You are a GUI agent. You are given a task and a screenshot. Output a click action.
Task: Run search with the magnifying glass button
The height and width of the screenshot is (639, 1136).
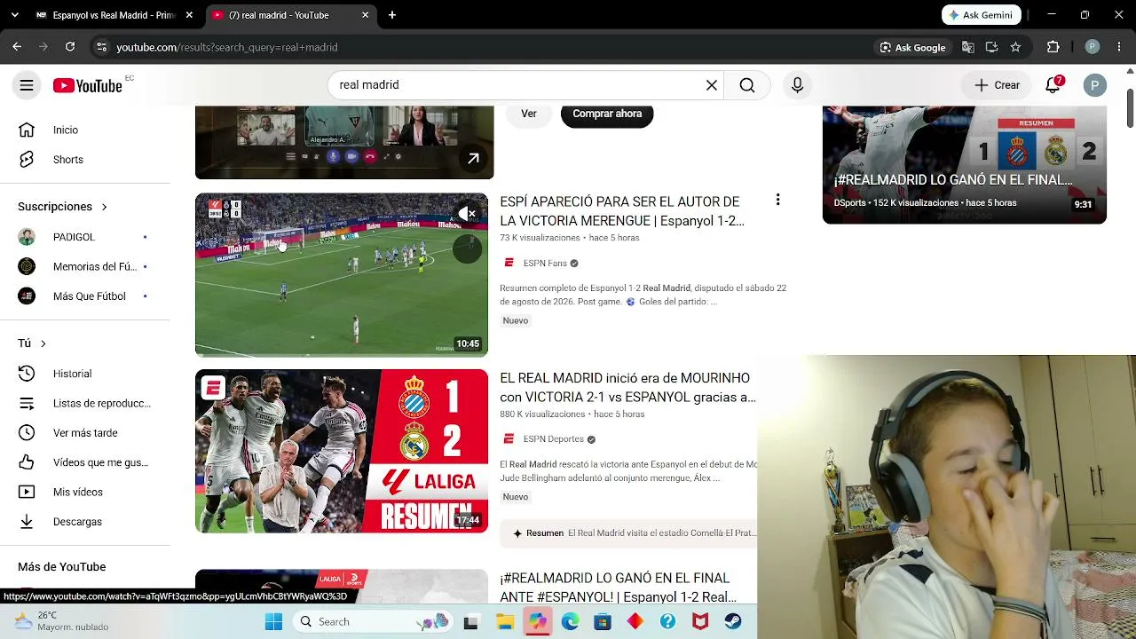pos(747,85)
